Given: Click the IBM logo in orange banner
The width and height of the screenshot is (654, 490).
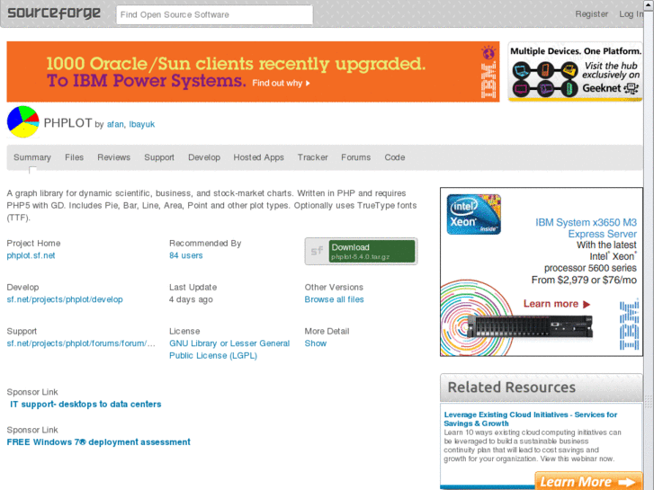Looking at the screenshot, I should point(488,80).
